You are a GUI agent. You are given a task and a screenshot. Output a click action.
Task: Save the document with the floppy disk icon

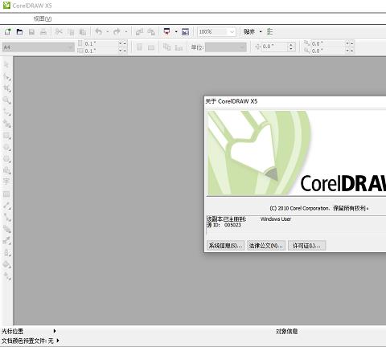point(31,32)
